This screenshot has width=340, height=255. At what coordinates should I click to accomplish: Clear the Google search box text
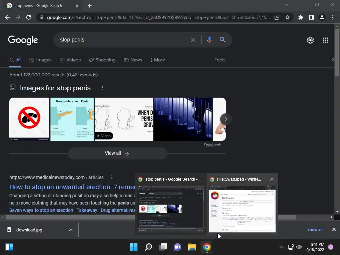(193, 40)
